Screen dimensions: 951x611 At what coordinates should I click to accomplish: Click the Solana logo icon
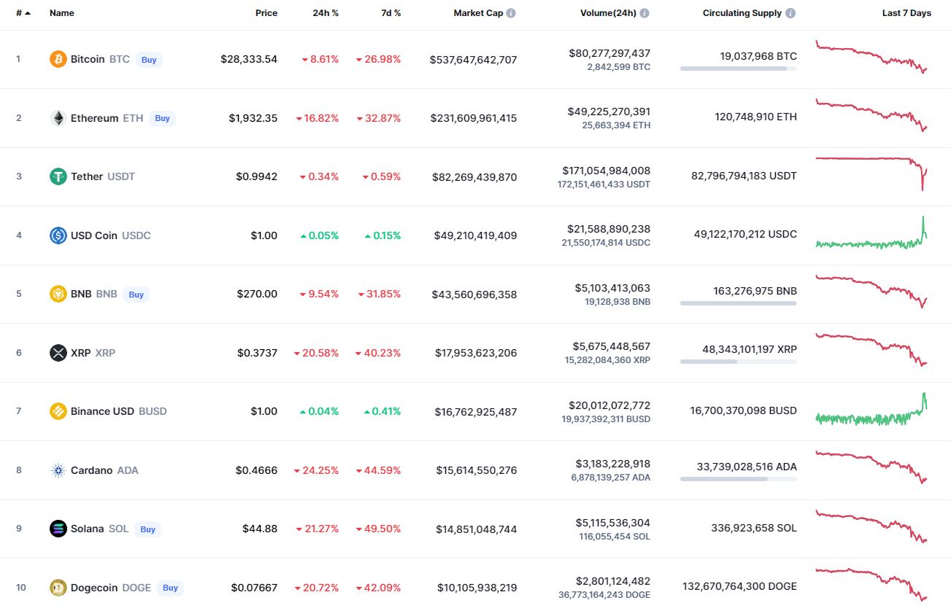click(x=58, y=529)
